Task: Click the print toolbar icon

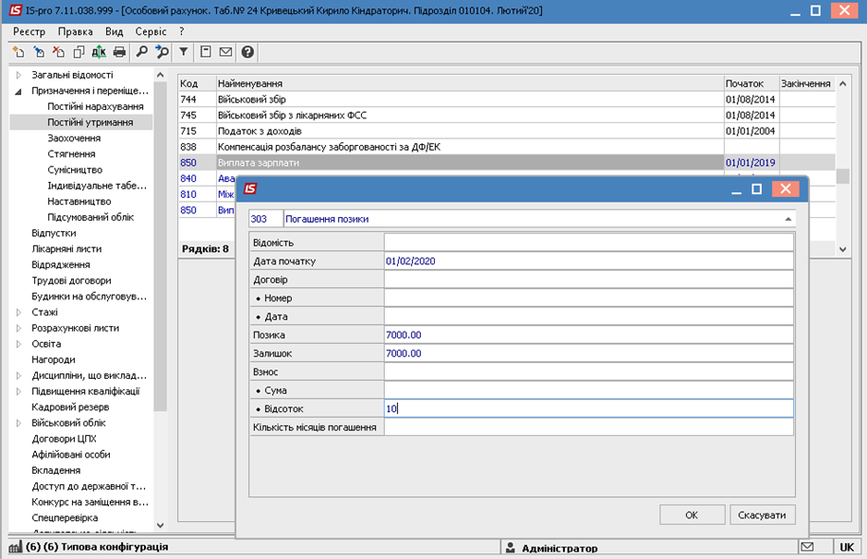Action: [x=118, y=52]
